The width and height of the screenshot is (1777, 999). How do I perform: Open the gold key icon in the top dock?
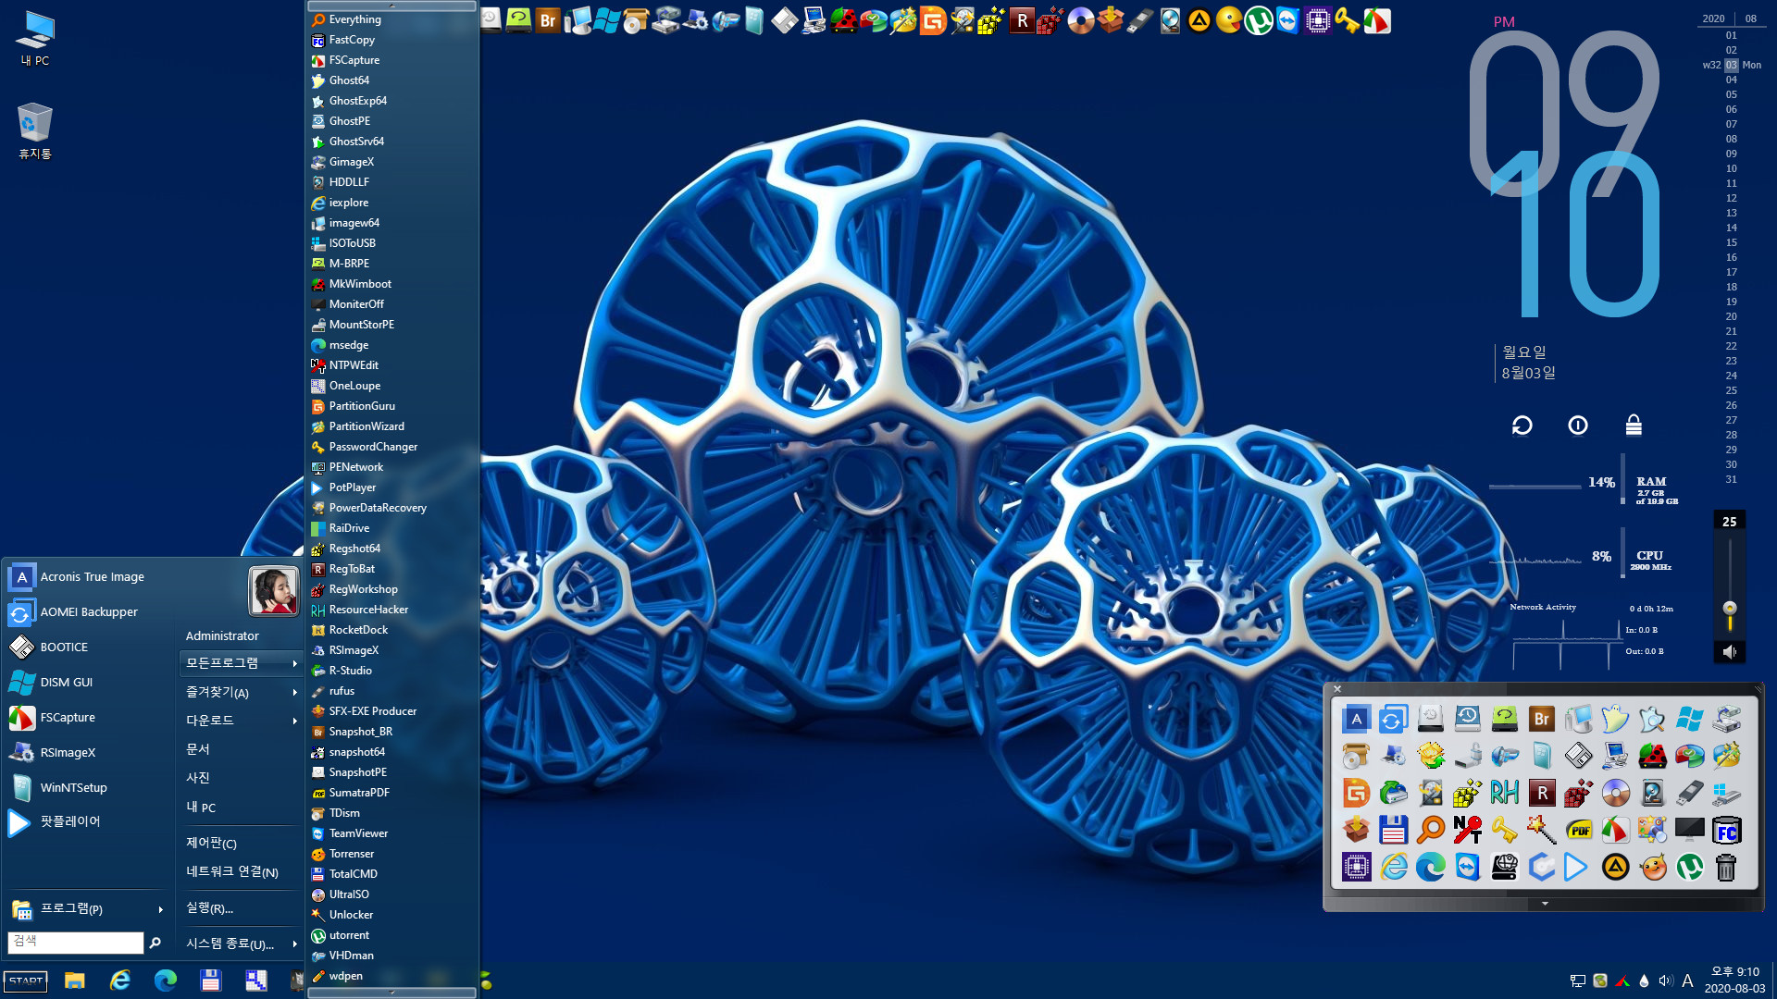tap(1348, 20)
